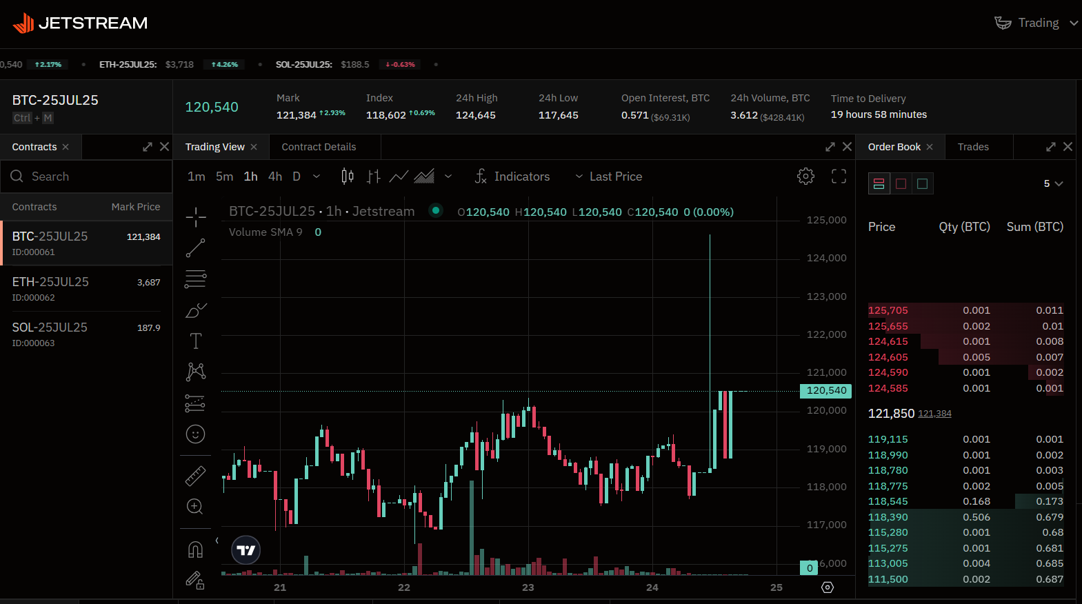
Task: Collapse the drawing toolbar arrow
Action: tap(217, 541)
